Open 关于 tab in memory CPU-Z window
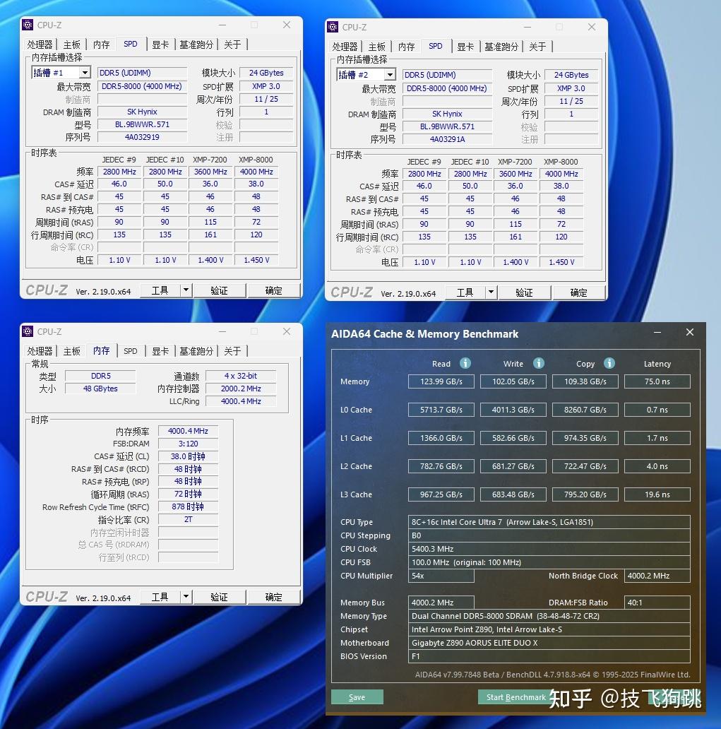 click(232, 351)
